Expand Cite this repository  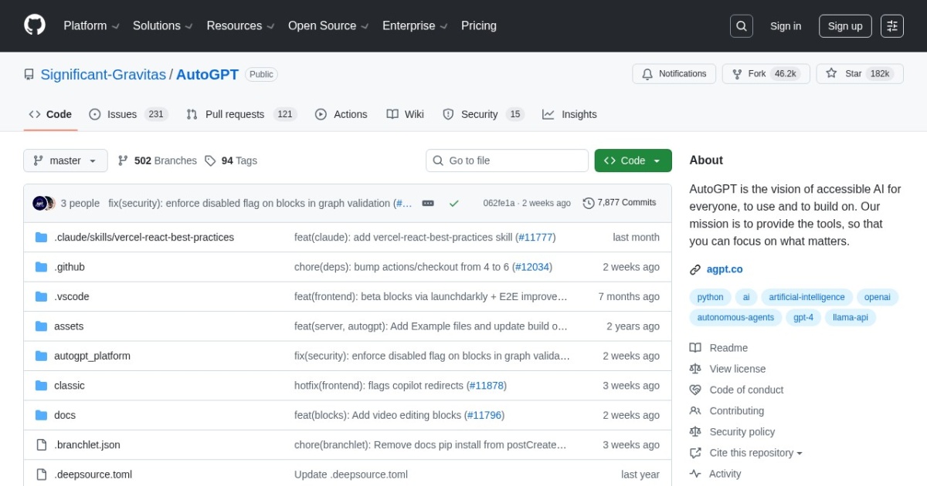click(x=745, y=453)
